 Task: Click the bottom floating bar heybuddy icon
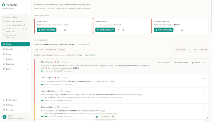click(x=97, y=117)
